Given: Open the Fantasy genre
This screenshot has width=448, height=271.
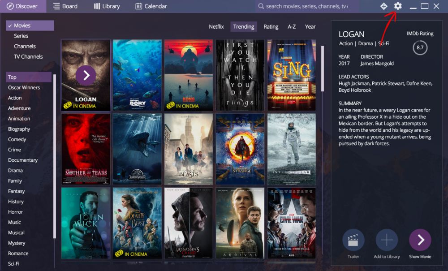Looking at the screenshot, I should pos(16,191).
